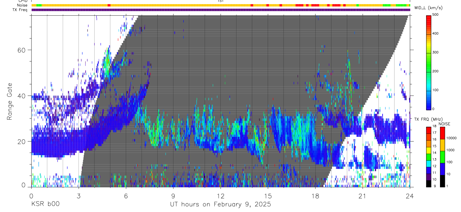Click the 500 label on width color bar
The height and width of the screenshot is (212, 461).
point(436,15)
